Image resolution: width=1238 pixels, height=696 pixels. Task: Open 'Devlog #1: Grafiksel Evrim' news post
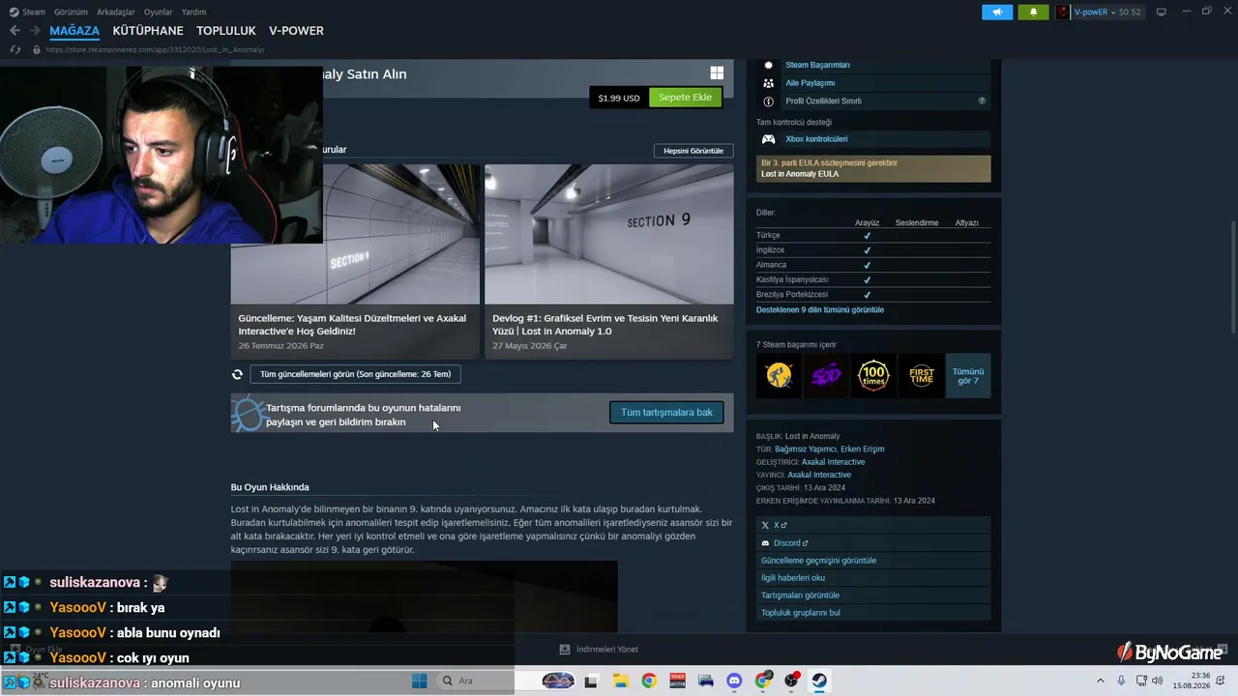pyautogui.click(x=605, y=325)
